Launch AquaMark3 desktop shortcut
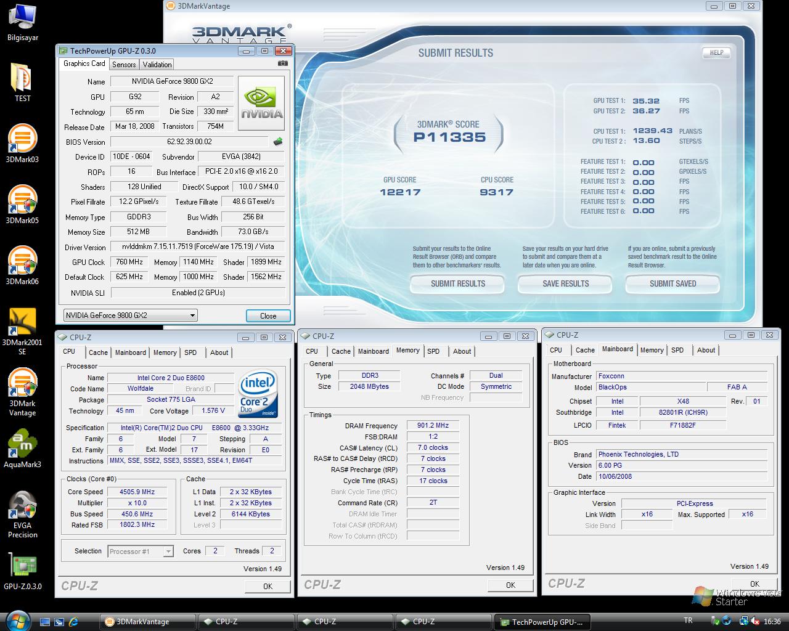Viewport: 789px width, 631px height. tap(22, 449)
